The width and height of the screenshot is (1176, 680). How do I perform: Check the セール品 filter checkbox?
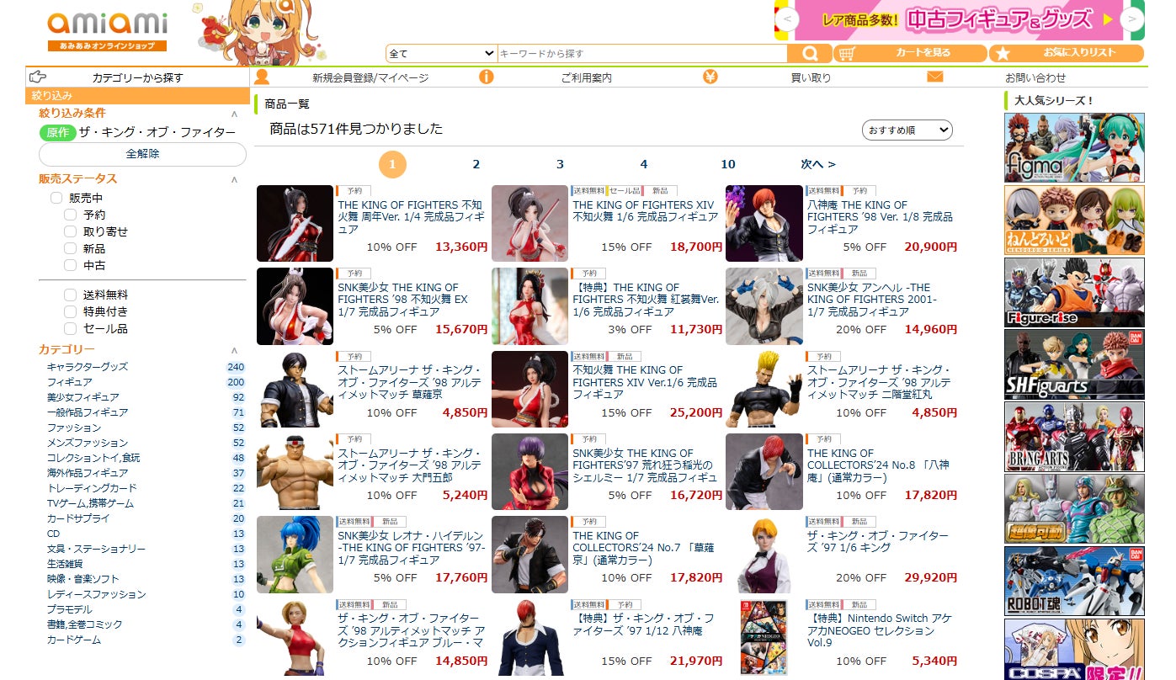tap(71, 328)
